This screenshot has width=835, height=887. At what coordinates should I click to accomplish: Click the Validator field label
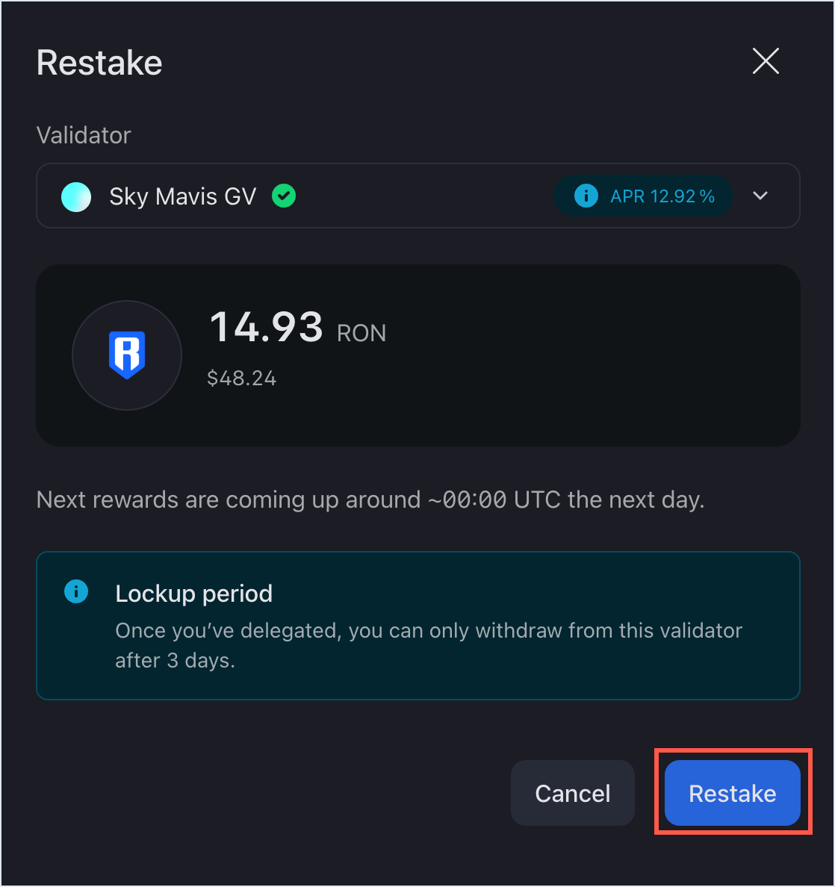point(84,135)
